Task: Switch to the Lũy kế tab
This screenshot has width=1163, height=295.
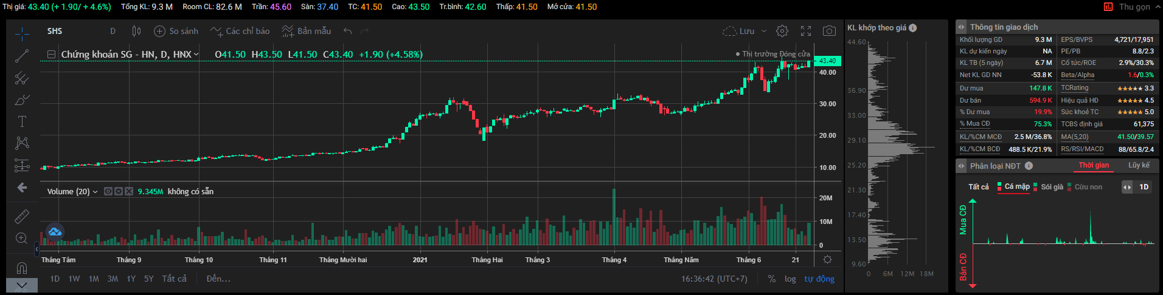Action: pos(1139,165)
